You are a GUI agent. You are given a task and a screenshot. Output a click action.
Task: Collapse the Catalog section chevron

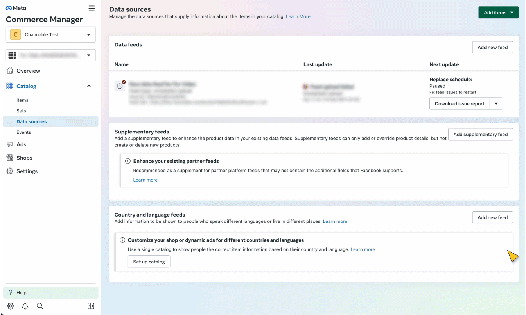click(89, 86)
